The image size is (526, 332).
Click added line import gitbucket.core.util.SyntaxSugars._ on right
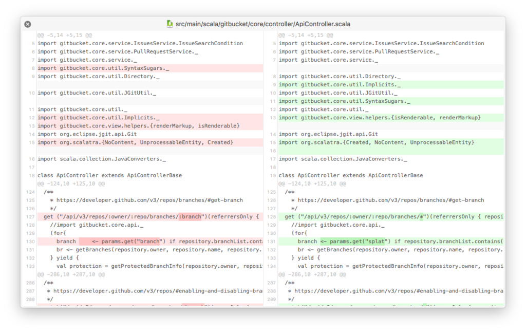[x=391, y=101]
